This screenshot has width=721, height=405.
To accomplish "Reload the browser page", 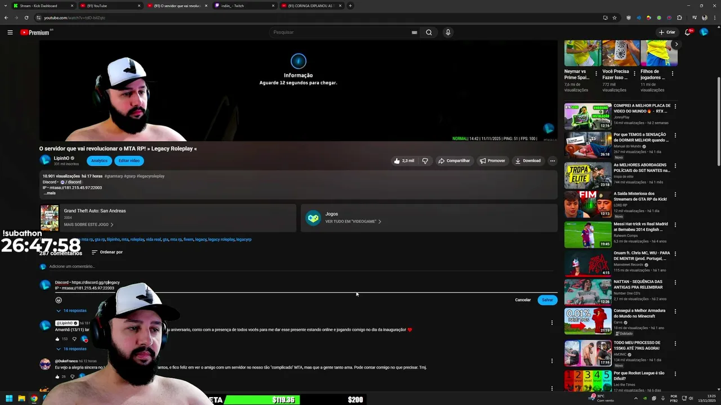I will click(x=26, y=17).
